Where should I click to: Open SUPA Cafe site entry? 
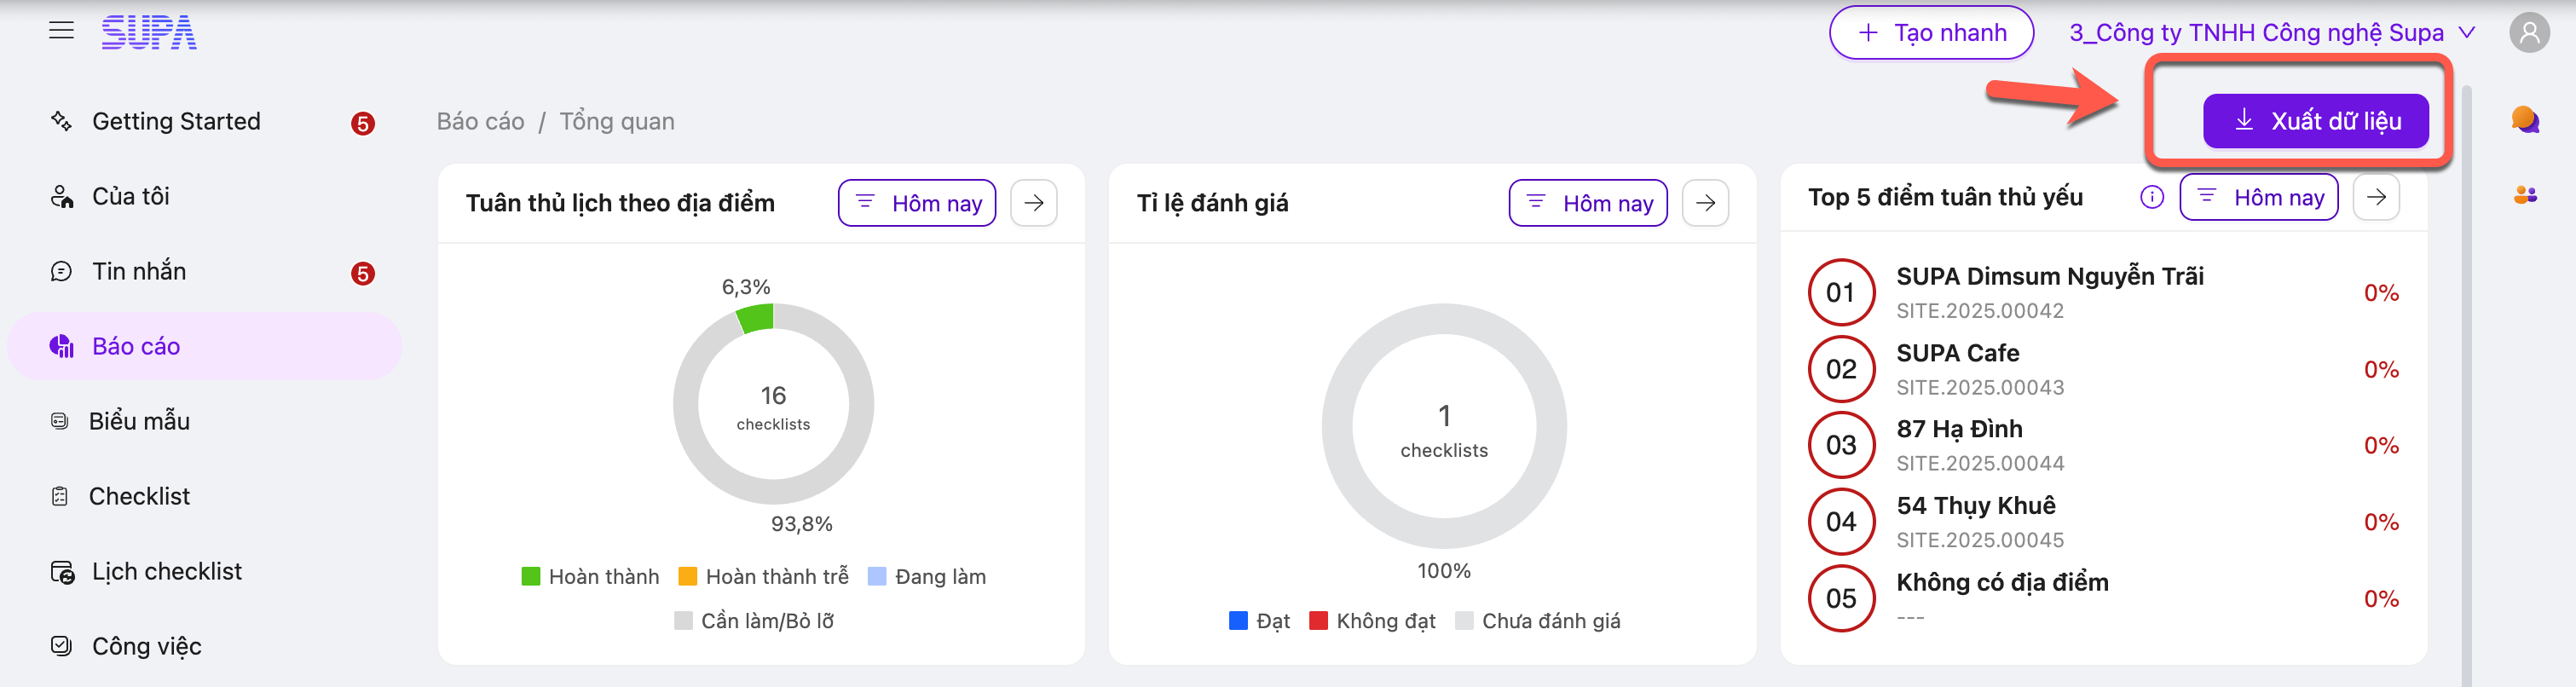click(1958, 353)
